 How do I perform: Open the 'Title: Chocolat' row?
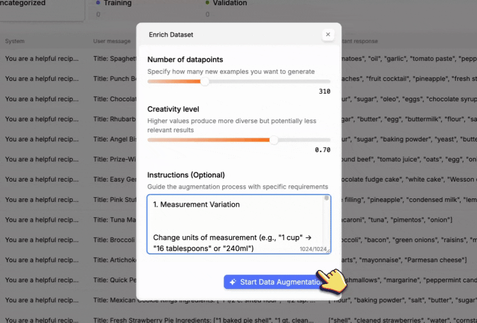click(115, 99)
